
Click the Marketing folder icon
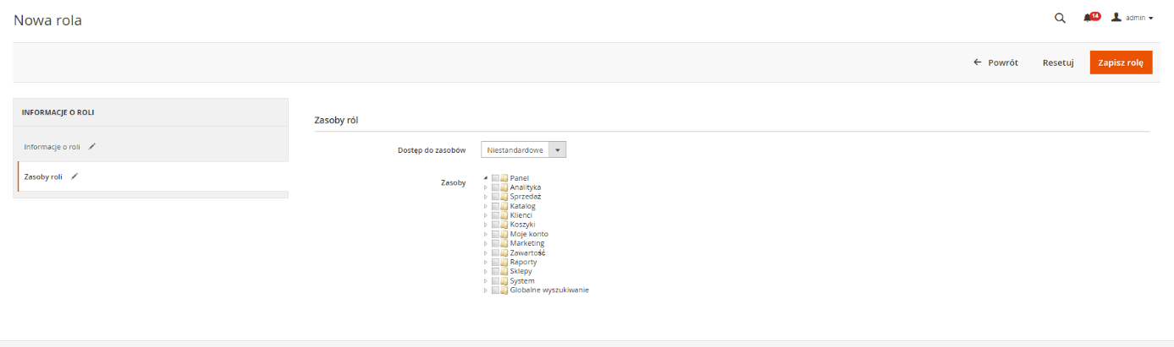(x=504, y=243)
